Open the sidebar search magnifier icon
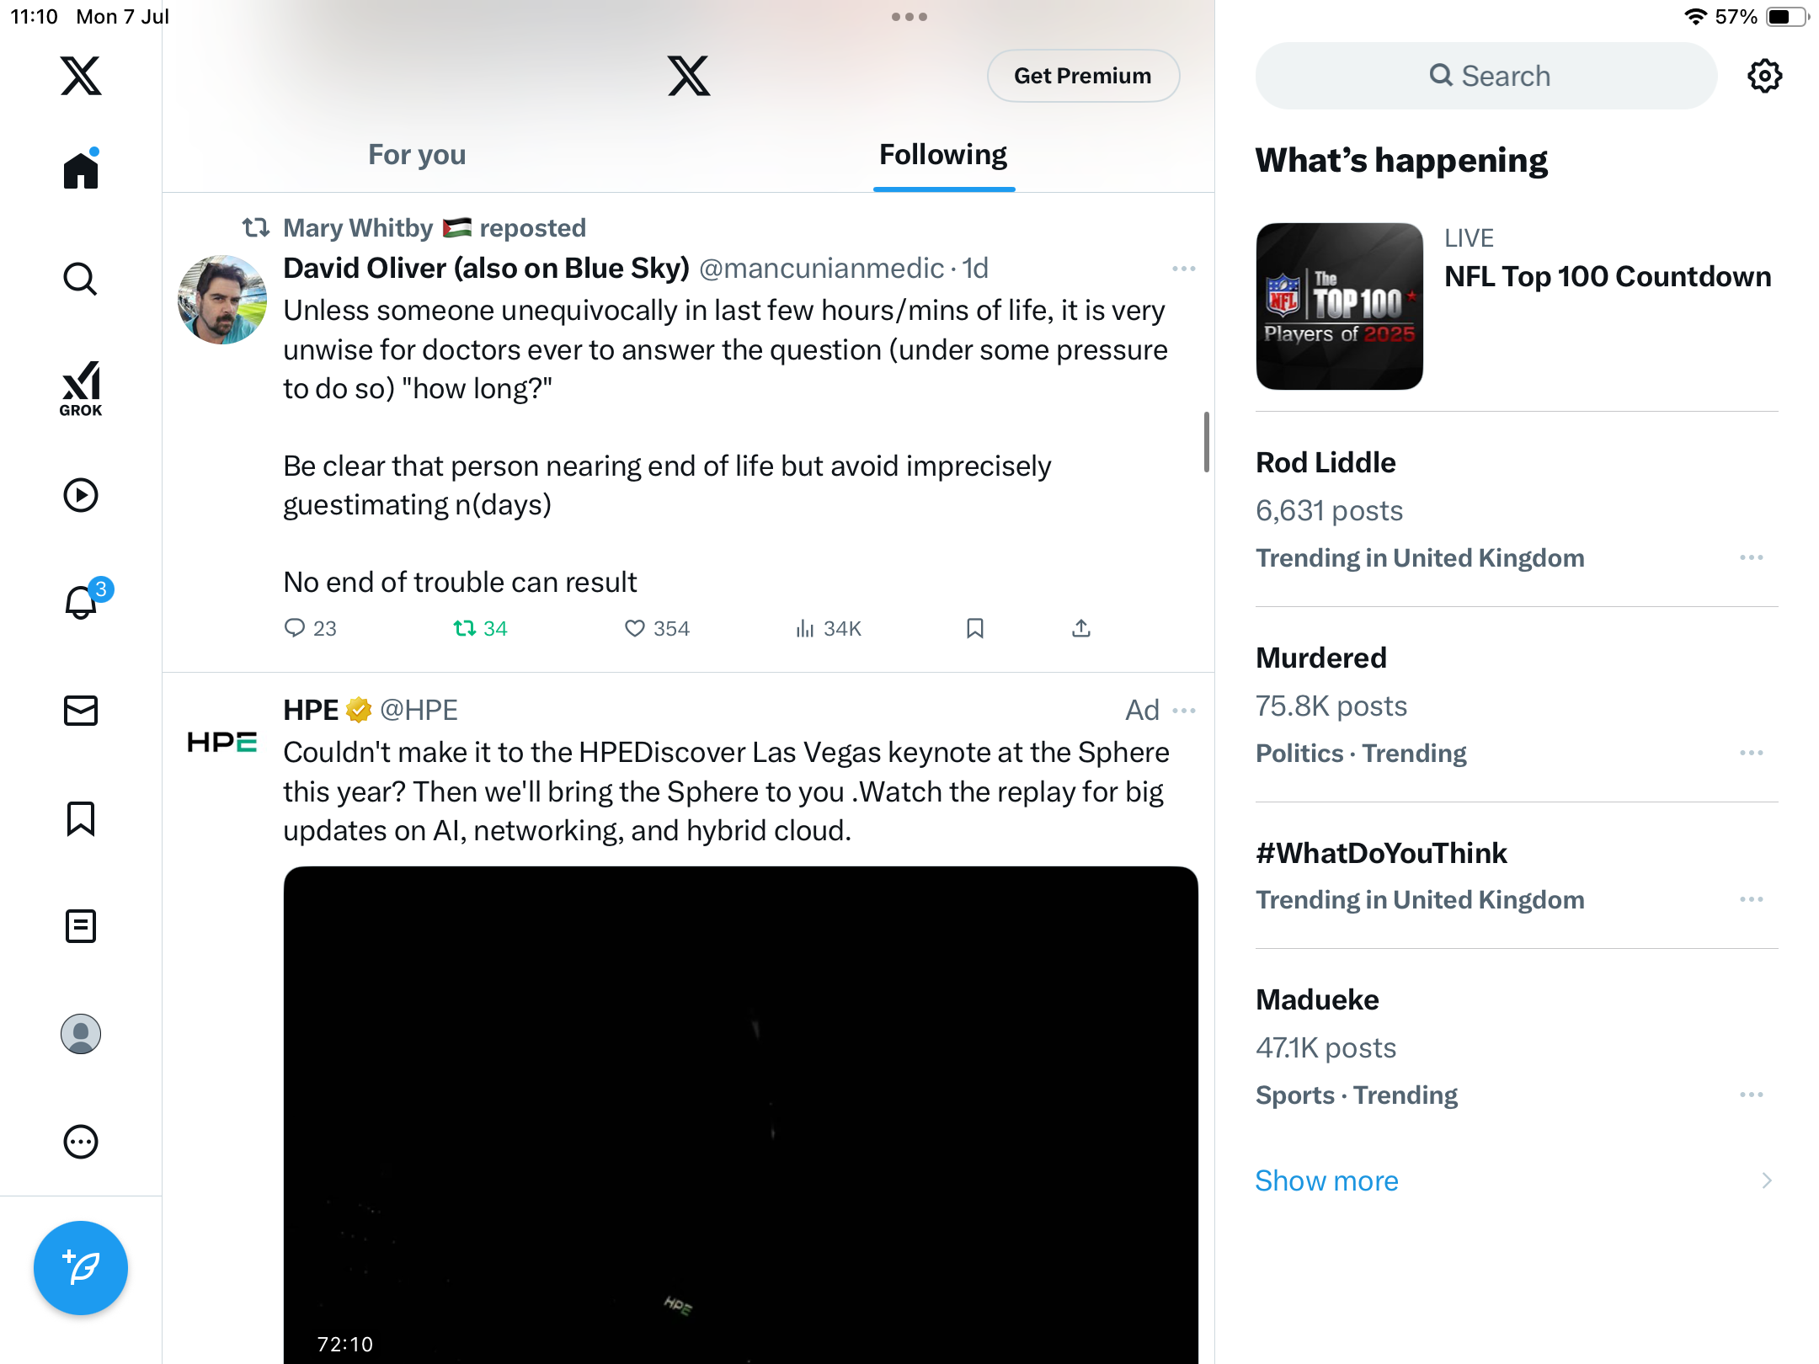 click(81, 279)
